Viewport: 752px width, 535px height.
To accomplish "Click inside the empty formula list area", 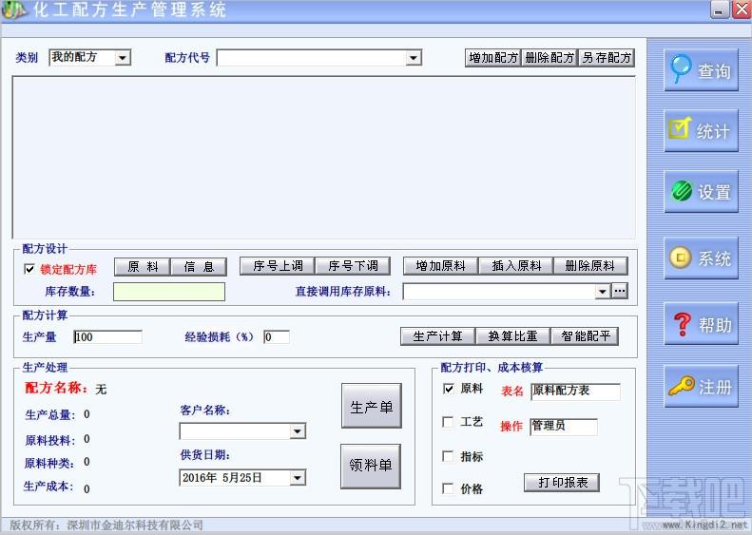I will [324, 157].
